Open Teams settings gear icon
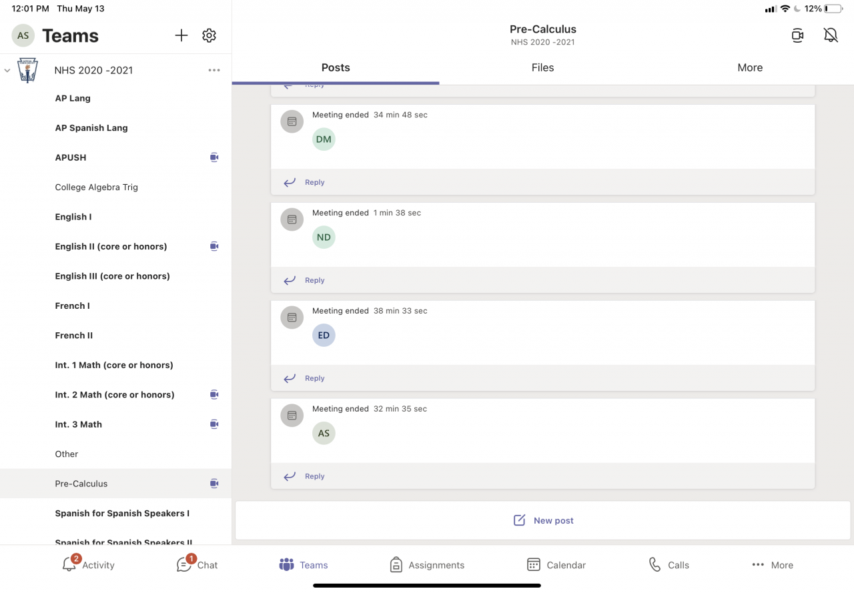The width and height of the screenshot is (854, 593). (209, 35)
